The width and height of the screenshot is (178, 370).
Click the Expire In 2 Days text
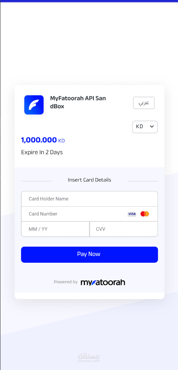[42, 152]
